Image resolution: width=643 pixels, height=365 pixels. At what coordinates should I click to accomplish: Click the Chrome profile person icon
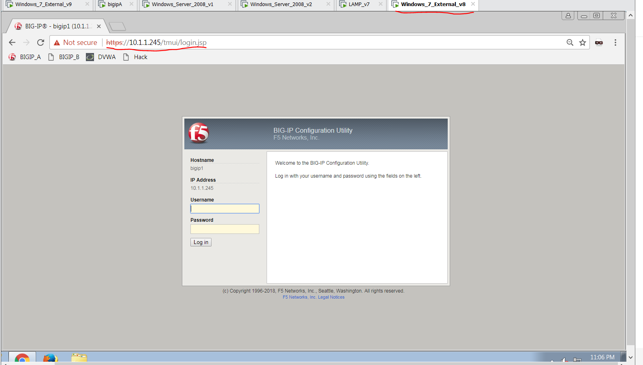pyautogui.click(x=568, y=16)
